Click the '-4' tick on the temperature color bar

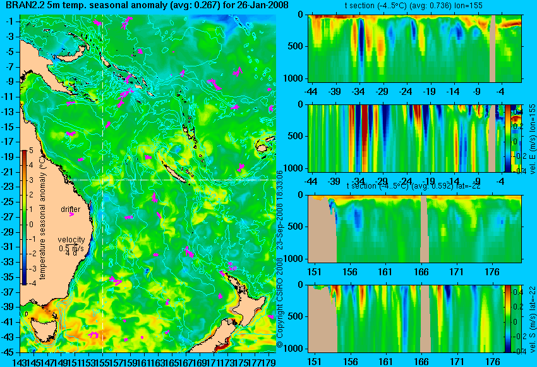(x=32, y=283)
